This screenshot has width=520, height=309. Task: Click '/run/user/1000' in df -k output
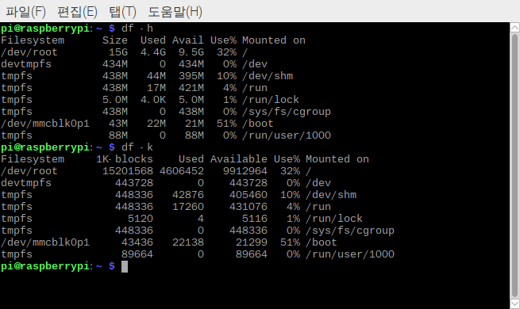click(x=350, y=254)
